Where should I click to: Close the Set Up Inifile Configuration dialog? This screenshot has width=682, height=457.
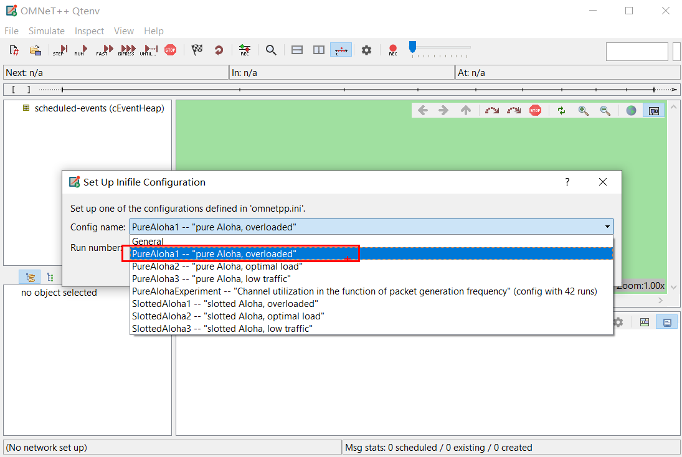coord(602,182)
